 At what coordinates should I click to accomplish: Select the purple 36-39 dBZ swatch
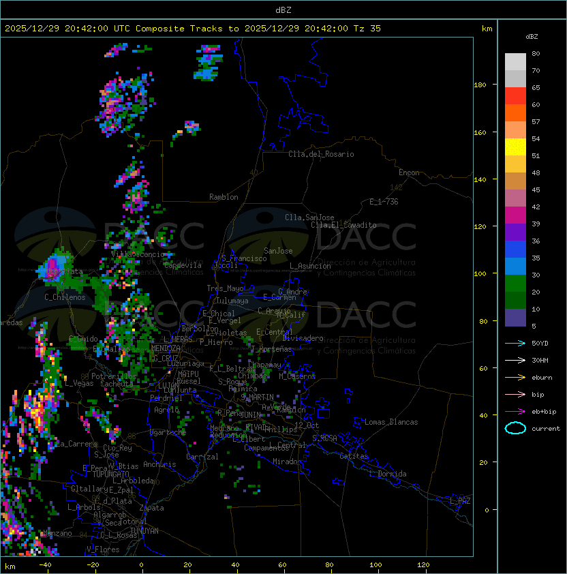coord(515,232)
